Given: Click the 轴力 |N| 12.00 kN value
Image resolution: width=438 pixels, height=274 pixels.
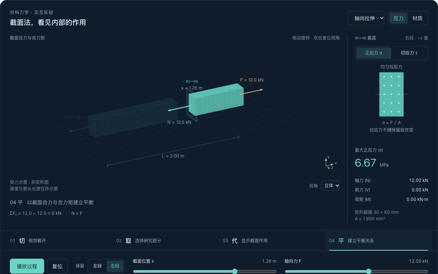Looking at the screenshot, I should click(x=418, y=180).
